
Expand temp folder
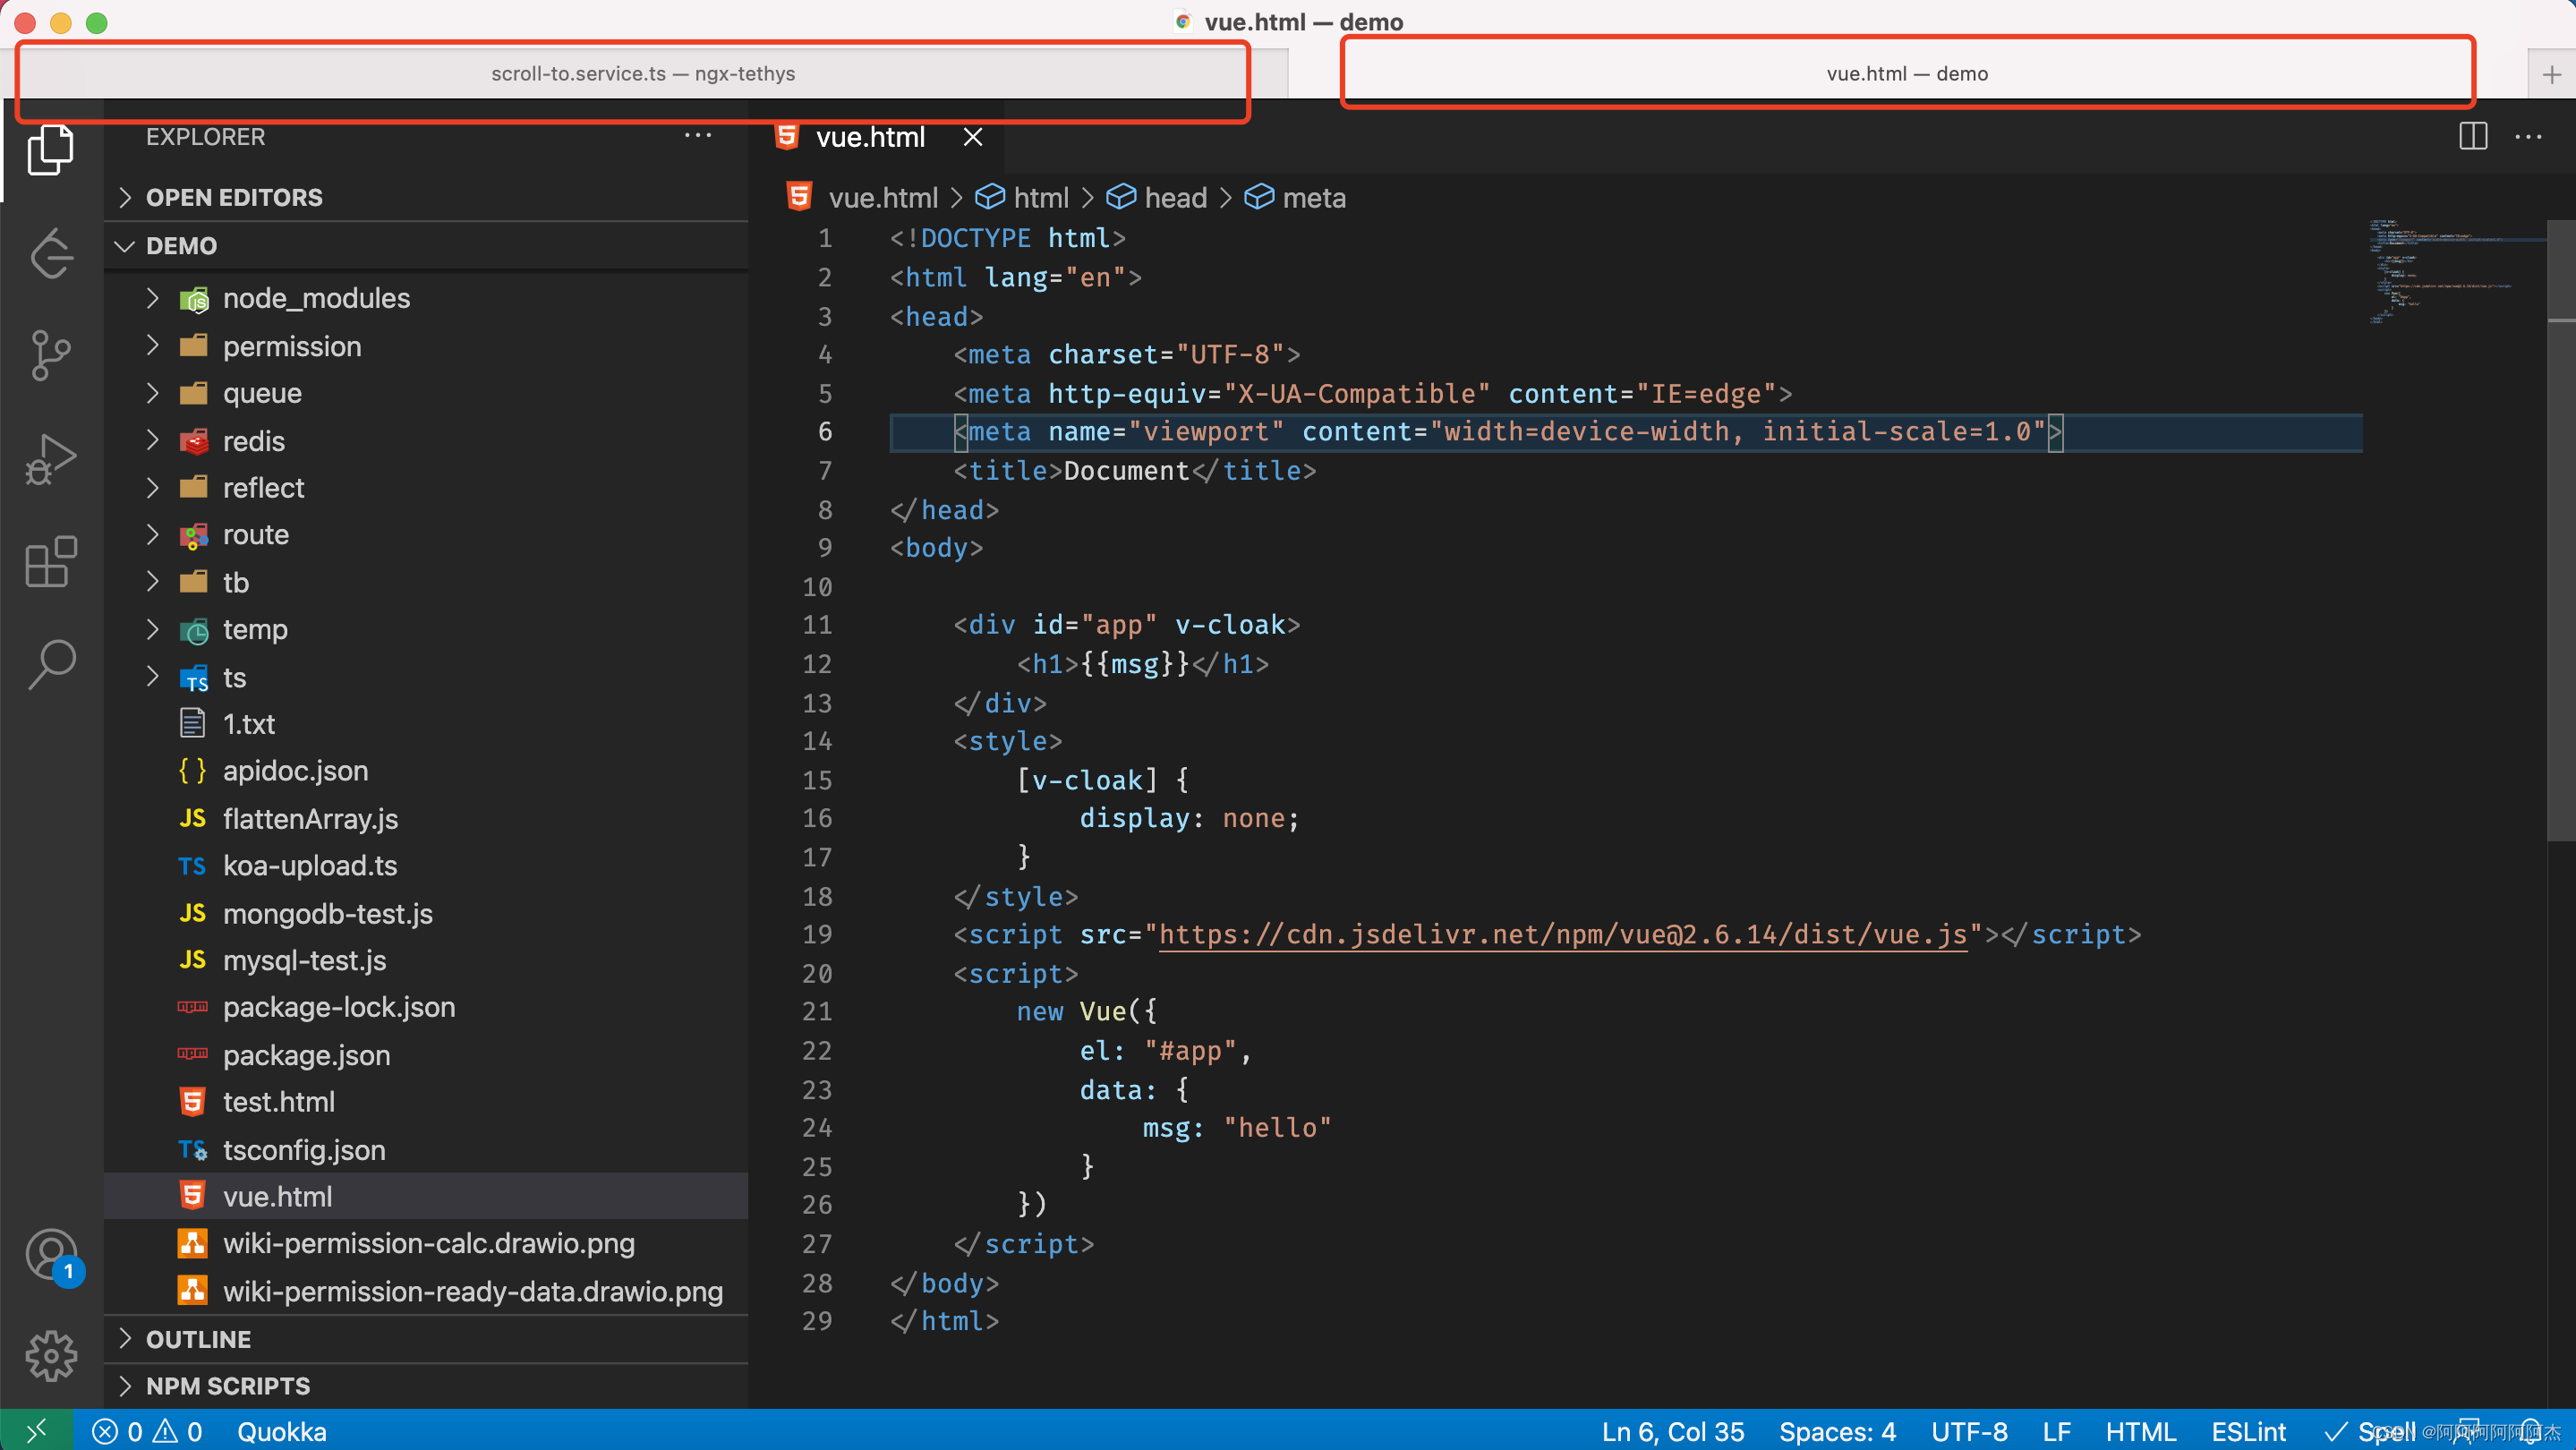(x=426, y=630)
